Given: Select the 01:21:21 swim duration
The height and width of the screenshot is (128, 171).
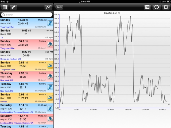Looking at the screenshot, I should pyautogui.click(x=23, y=98).
